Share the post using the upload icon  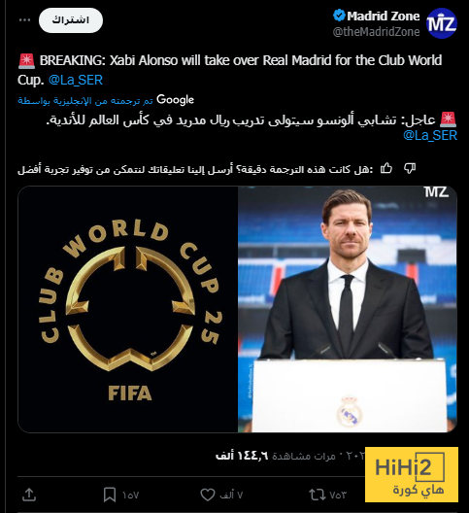pos(29,495)
